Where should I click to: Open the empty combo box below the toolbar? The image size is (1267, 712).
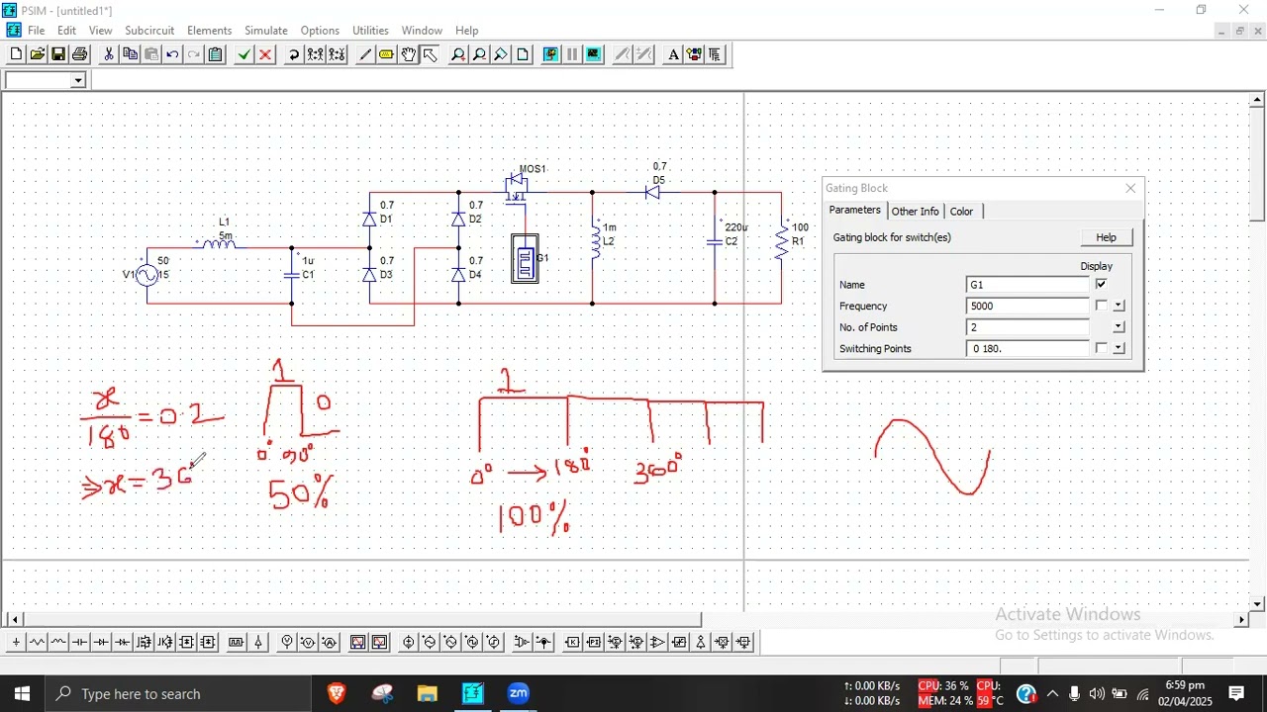(x=46, y=80)
